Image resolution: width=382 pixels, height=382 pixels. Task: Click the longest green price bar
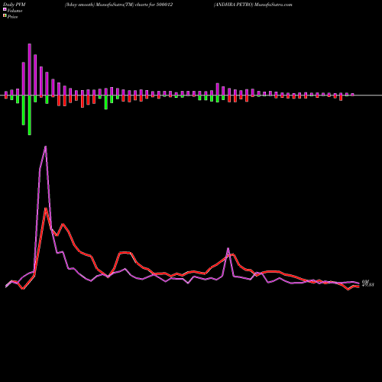point(30,115)
